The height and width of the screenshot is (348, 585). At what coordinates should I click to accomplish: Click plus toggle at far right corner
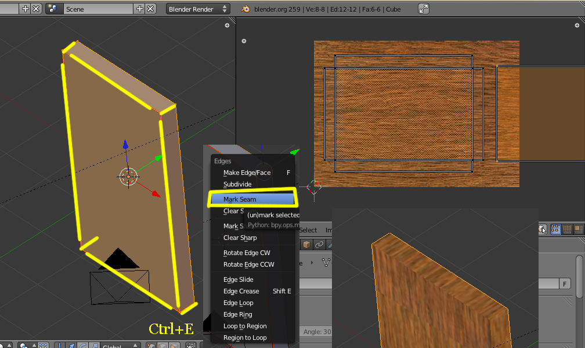(x=577, y=26)
